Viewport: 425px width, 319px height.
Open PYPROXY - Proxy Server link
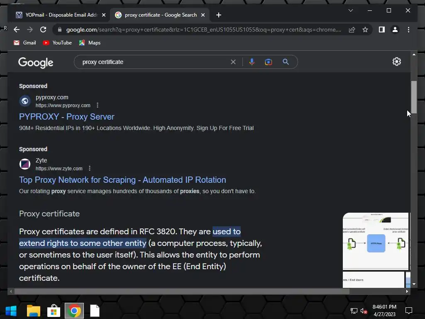click(67, 117)
